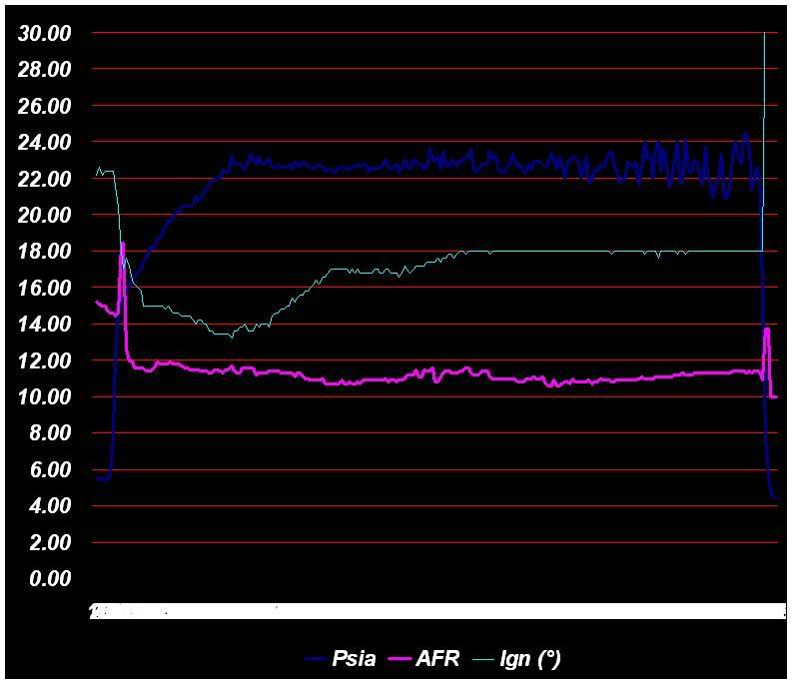Click the 8.00 axis label

click(x=50, y=434)
